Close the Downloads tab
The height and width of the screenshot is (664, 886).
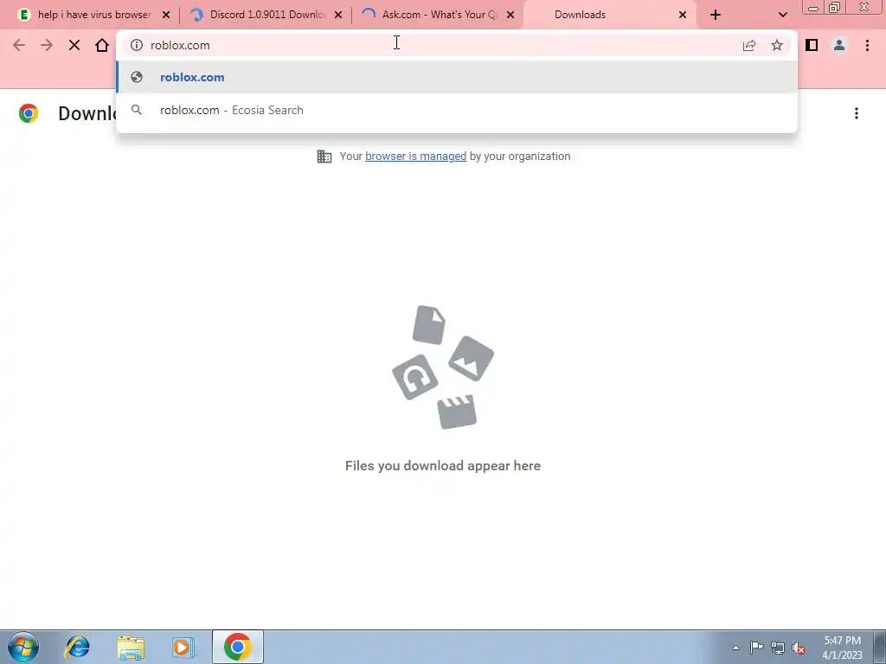pos(683,16)
